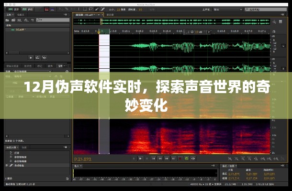Click the HUD 10 dB gain value
The width and height of the screenshot is (292, 191).
199,32
